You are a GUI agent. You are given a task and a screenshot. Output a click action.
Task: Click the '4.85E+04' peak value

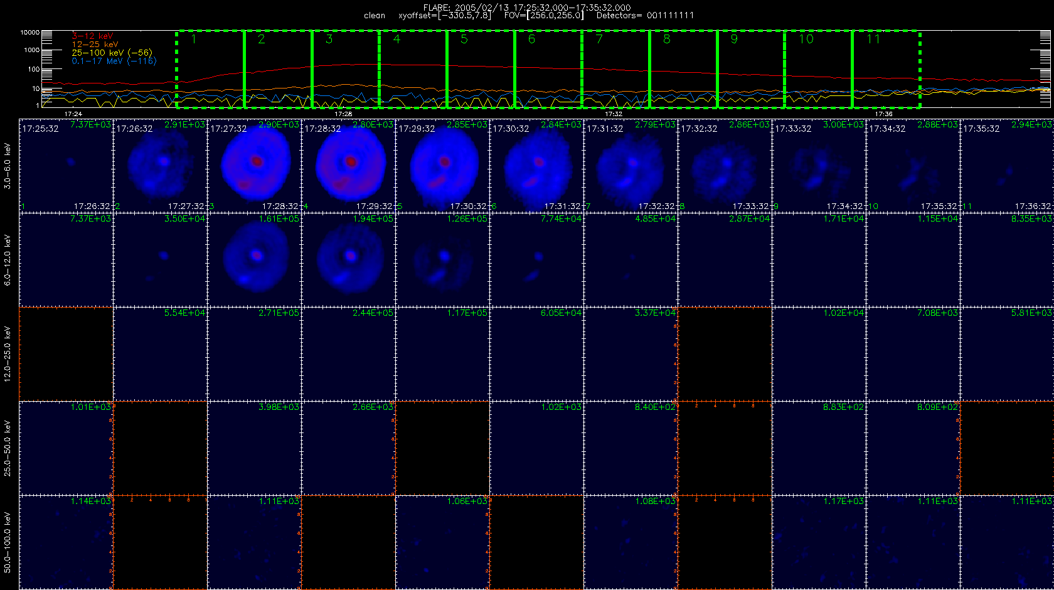click(x=655, y=219)
